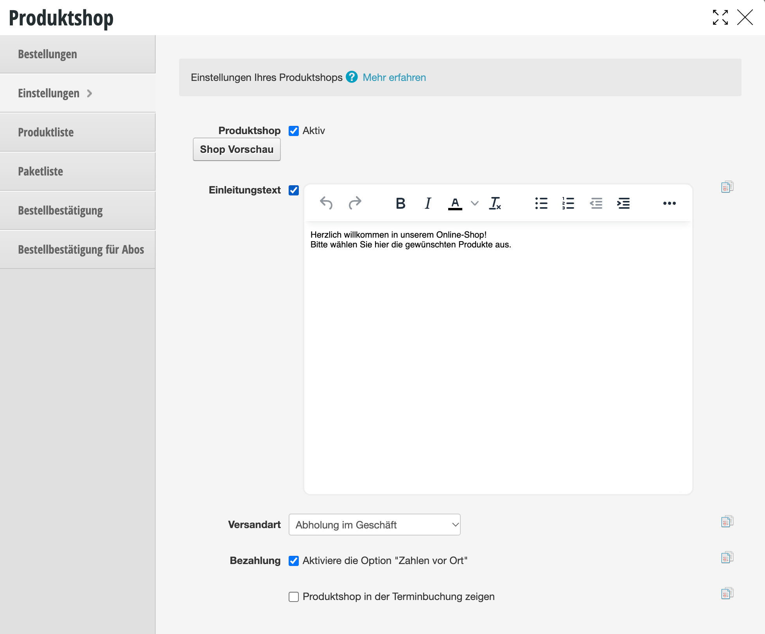765x634 pixels.
Task: Follow the Mehr erfahren link
Action: (394, 77)
